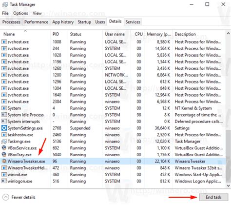Click the svchost.exe icon for PID 1260
The height and width of the screenshot is (205, 231).
(4, 68)
